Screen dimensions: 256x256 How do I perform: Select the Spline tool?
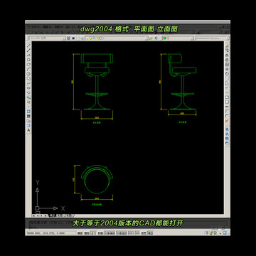tap(28, 83)
